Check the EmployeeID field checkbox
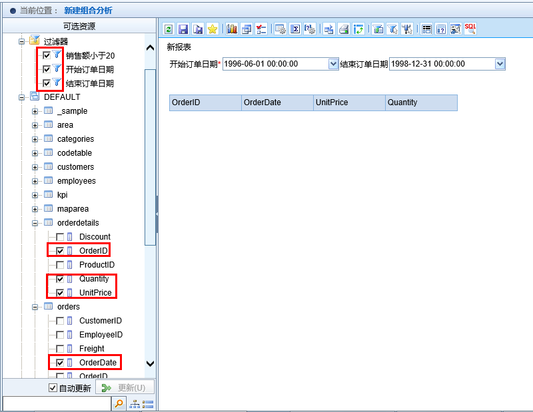This screenshot has width=533, height=412. [60, 335]
